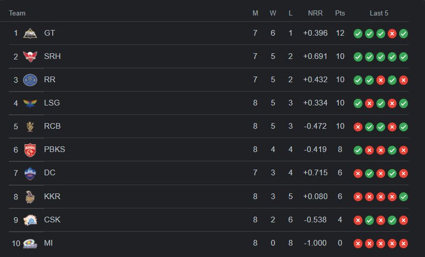Click GT's red loss icon in Last 5

coord(392,34)
